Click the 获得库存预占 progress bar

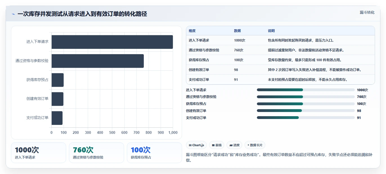(306, 104)
